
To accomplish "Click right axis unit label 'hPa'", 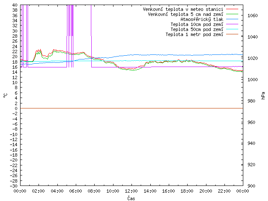I will tap(263, 95).
